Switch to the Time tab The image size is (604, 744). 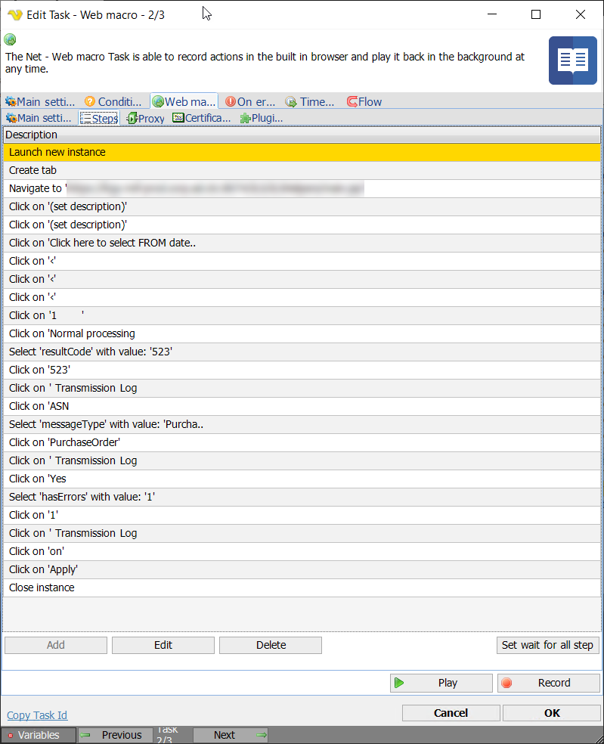pos(310,101)
